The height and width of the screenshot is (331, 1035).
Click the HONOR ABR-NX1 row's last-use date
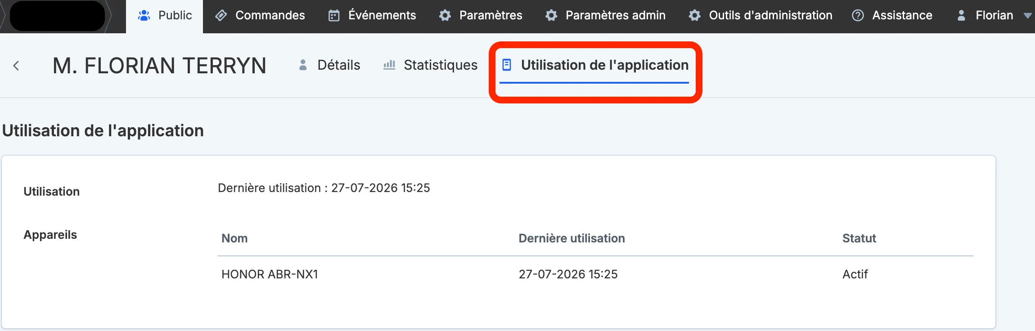[568, 274]
